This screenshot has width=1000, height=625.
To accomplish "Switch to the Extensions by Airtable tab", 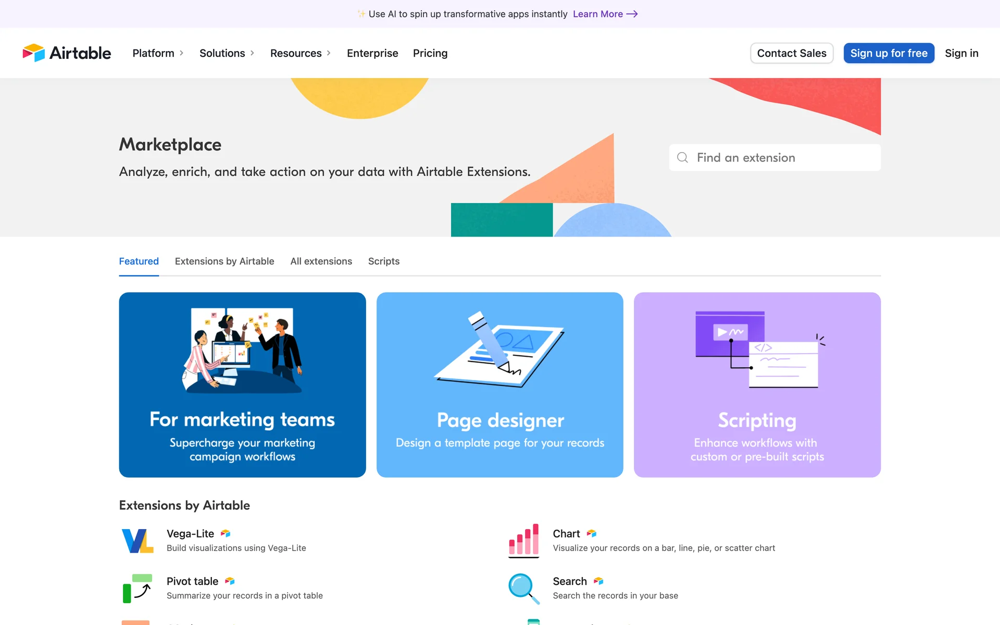I will (x=224, y=261).
